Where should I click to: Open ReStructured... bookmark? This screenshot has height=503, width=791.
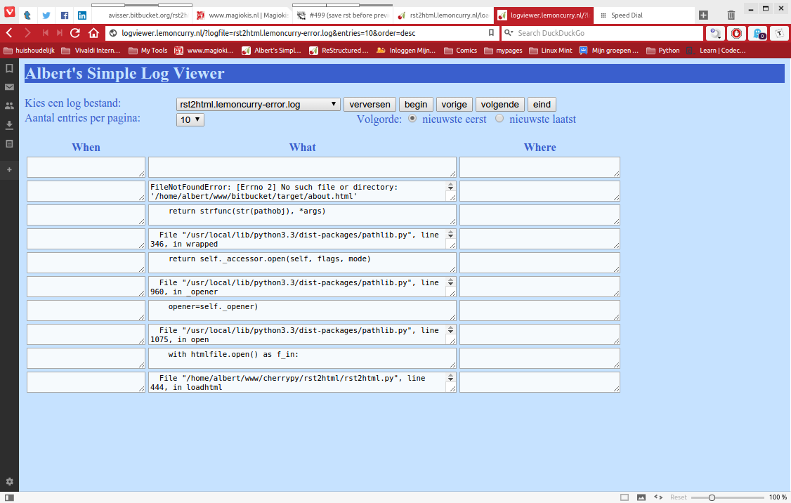point(339,51)
